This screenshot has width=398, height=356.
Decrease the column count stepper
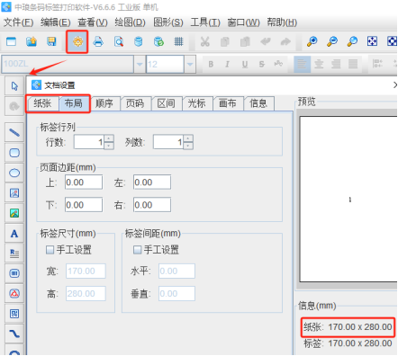pyautogui.click(x=188, y=146)
